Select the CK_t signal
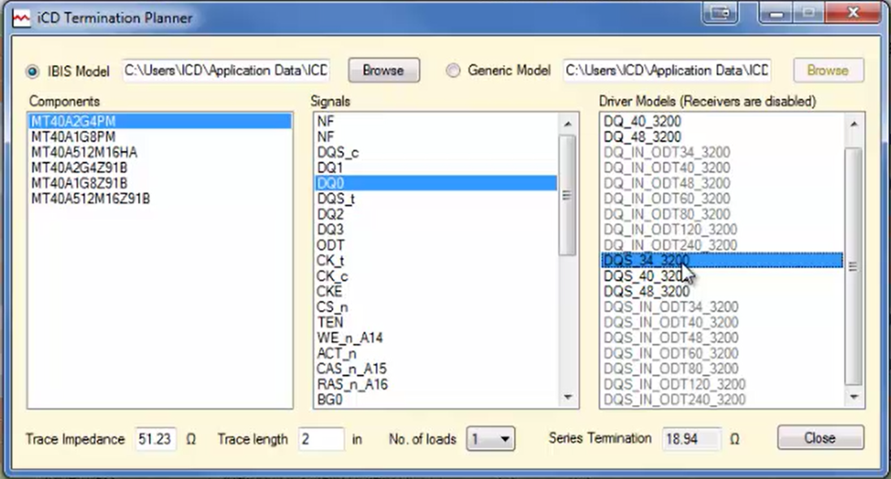Image resolution: width=891 pixels, height=479 pixels. [x=436, y=261]
